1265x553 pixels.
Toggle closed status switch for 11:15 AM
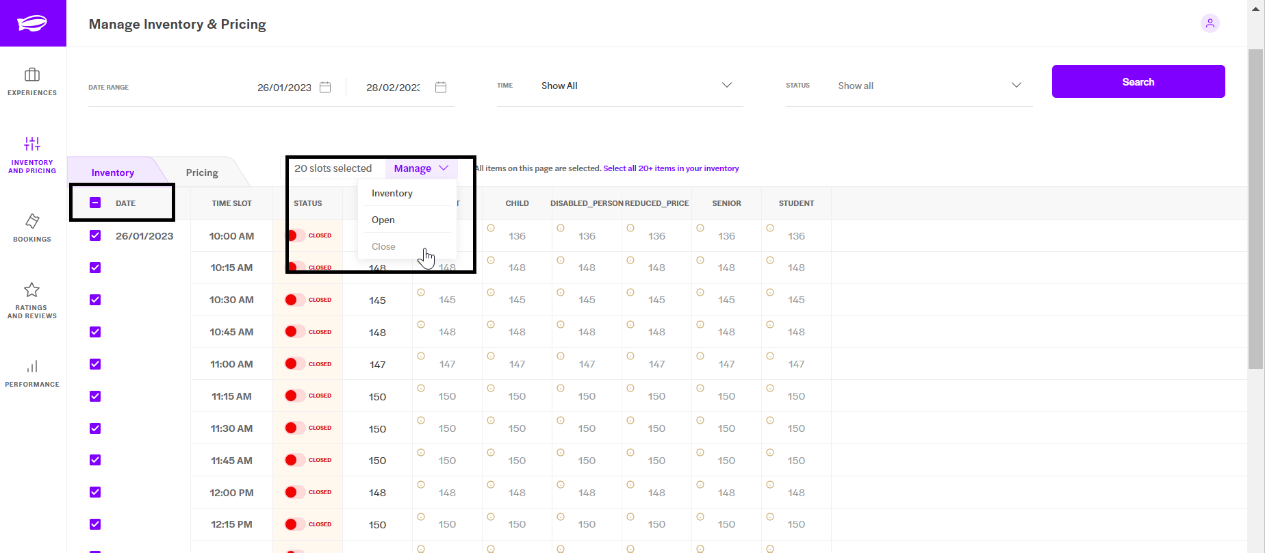(295, 396)
